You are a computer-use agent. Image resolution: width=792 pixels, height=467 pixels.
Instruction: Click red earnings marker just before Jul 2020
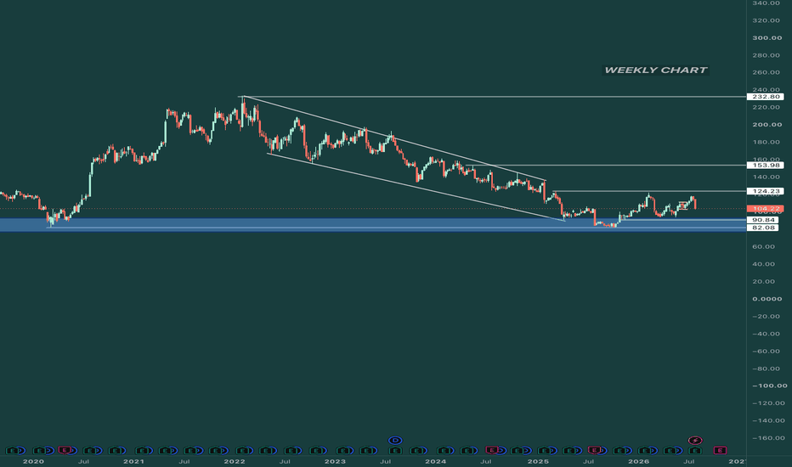65,450
